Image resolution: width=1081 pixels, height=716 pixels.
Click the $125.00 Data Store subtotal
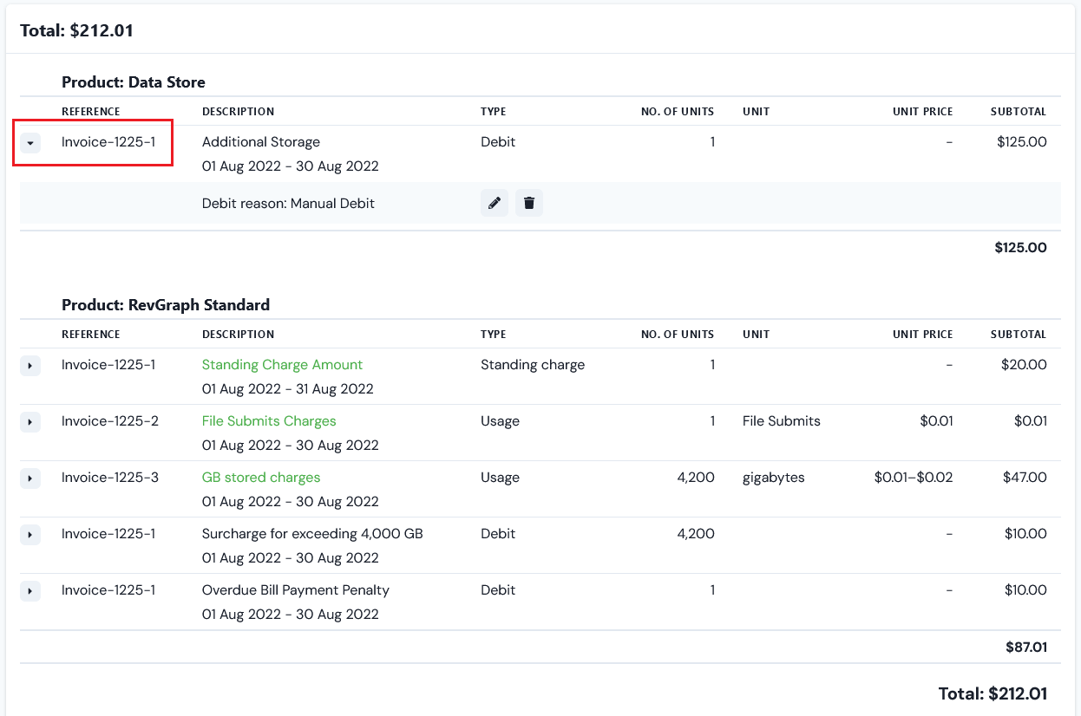(1020, 247)
